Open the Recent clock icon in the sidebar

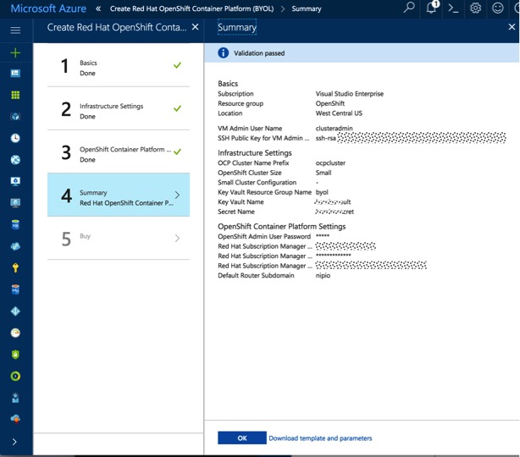pos(15,138)
